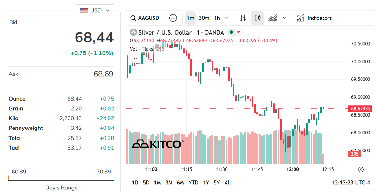Click the 12:13:23 UTC-4 timezone button

pos(351,183)
